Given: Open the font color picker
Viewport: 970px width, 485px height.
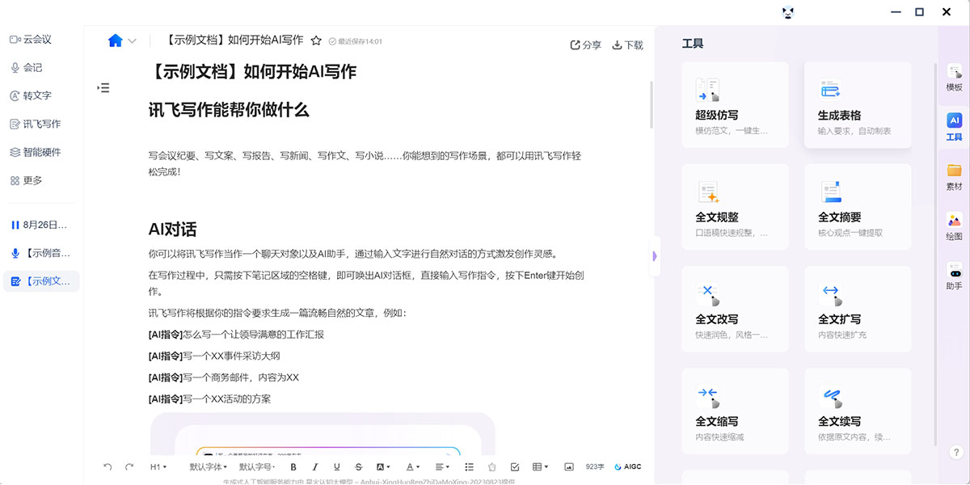Looking at the screenshot, I should 412,467.
